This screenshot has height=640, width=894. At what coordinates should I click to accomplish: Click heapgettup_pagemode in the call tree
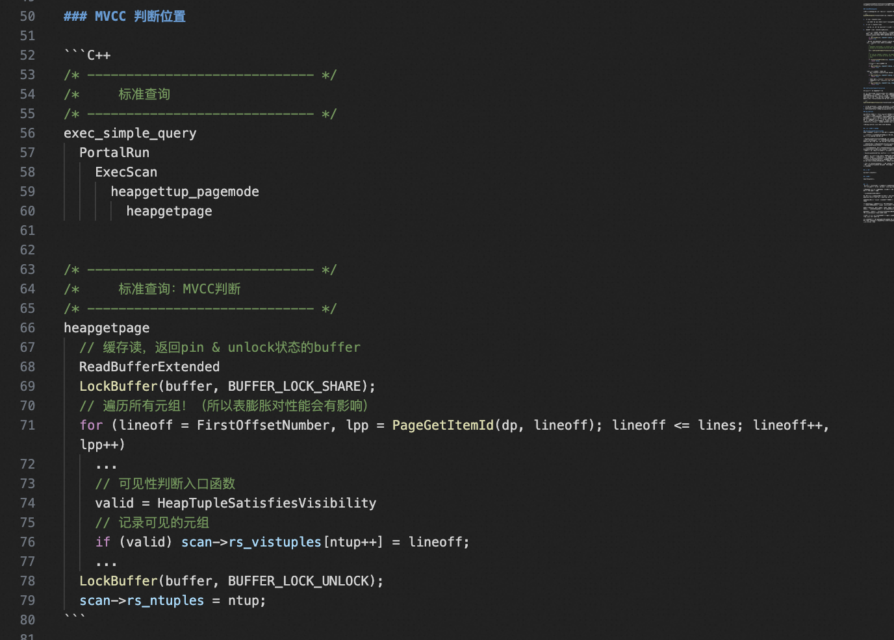point(185,191)
